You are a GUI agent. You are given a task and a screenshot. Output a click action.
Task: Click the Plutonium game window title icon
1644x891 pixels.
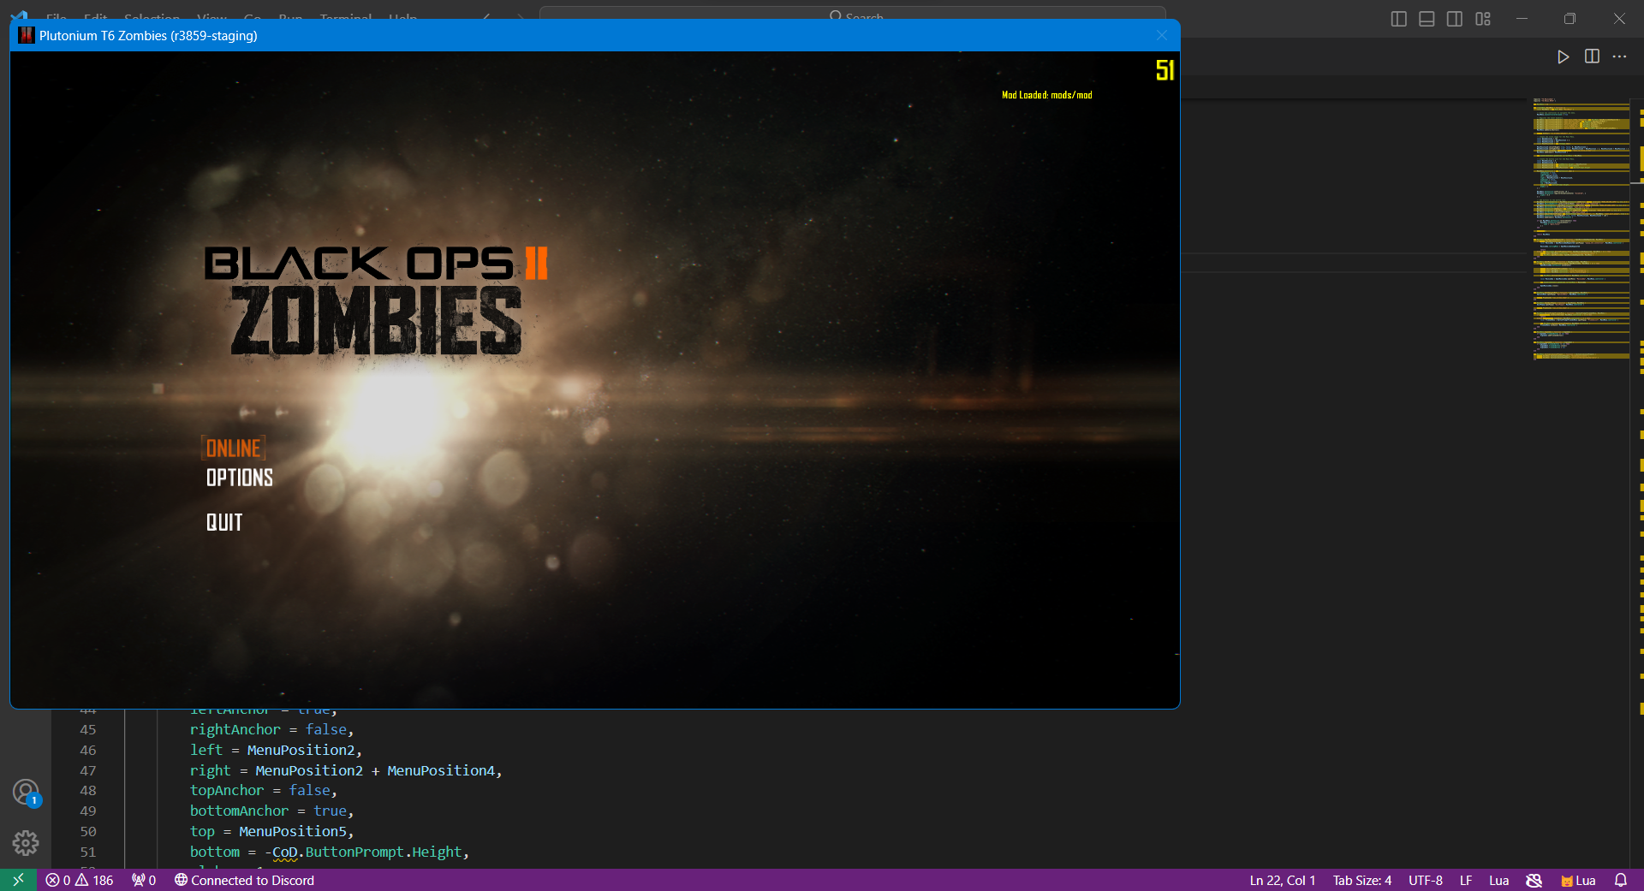point(27,35)
